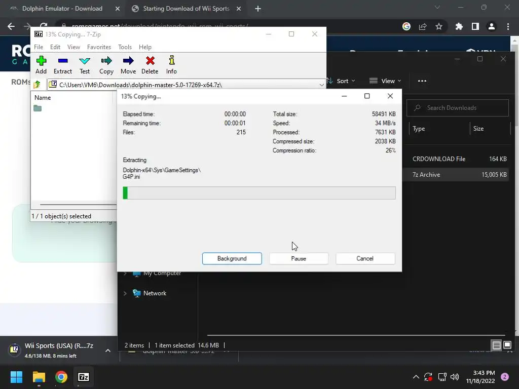519x389 pixels.
Task: Open File Explorer from taskbar
Action: coord(39,377)
